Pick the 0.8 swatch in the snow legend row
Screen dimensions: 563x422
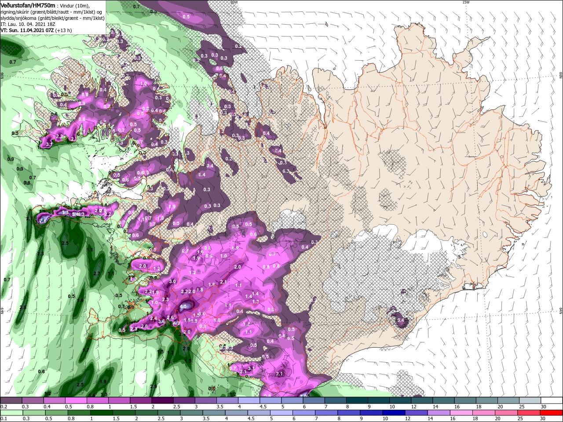coord(97,400)
